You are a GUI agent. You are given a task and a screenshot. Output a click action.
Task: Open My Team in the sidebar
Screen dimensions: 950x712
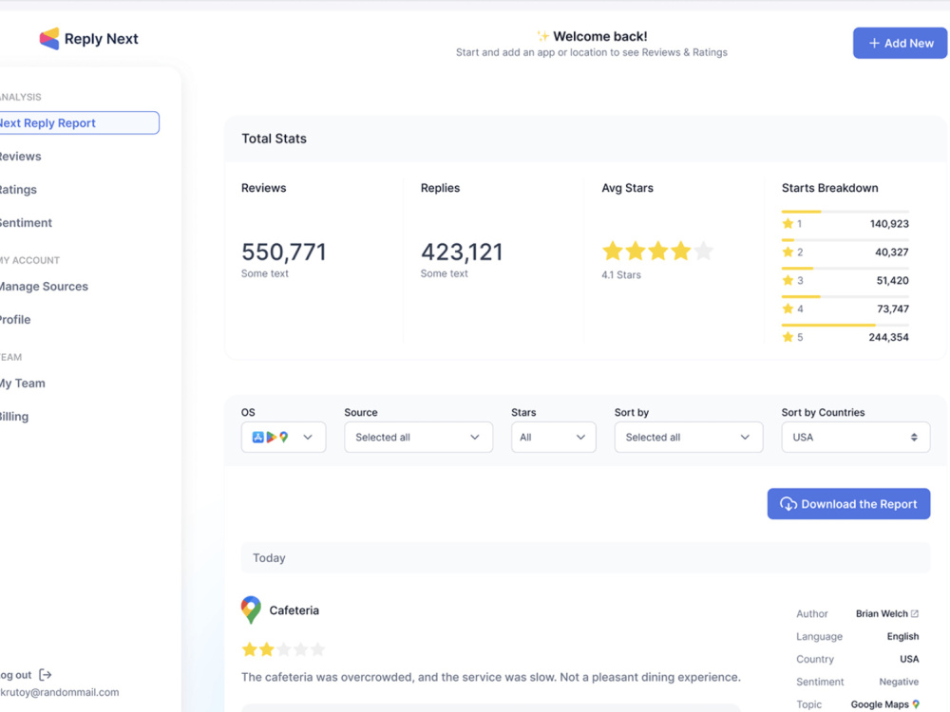pos(23,384)
